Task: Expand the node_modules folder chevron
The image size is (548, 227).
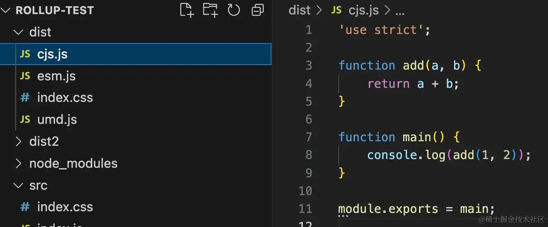Action: [18, 164]
